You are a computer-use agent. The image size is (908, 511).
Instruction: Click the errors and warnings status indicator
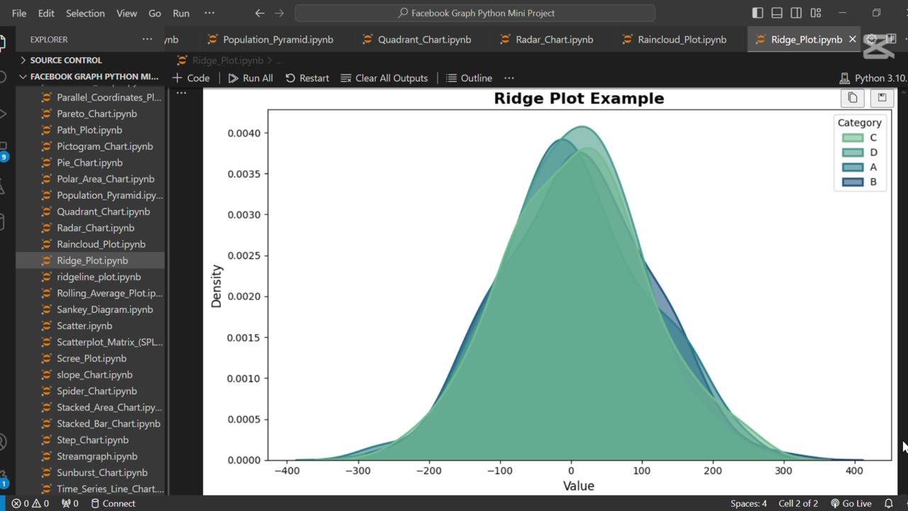[31, 503]
